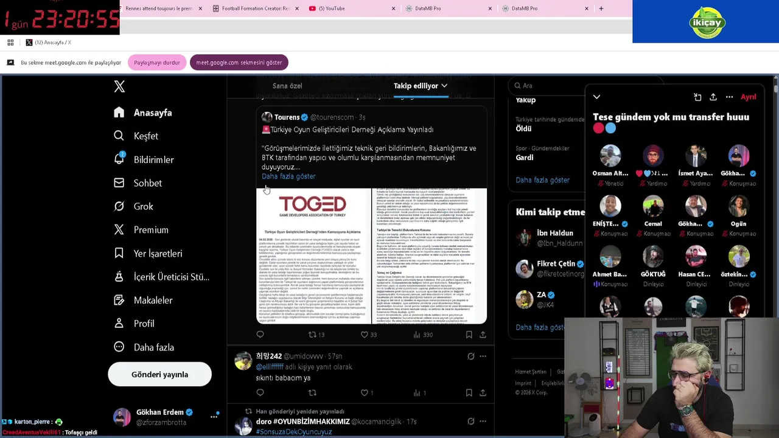Image resolution: width=779 pixels, height=438 pixels.
Task: Click Daha fazla göster in Tourens post
Action: click(288, 176)
